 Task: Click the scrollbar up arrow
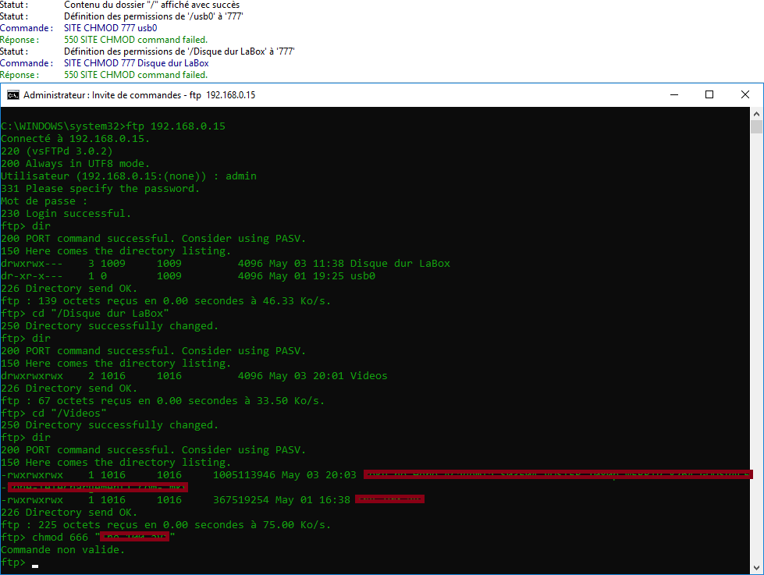pos(755,112)
